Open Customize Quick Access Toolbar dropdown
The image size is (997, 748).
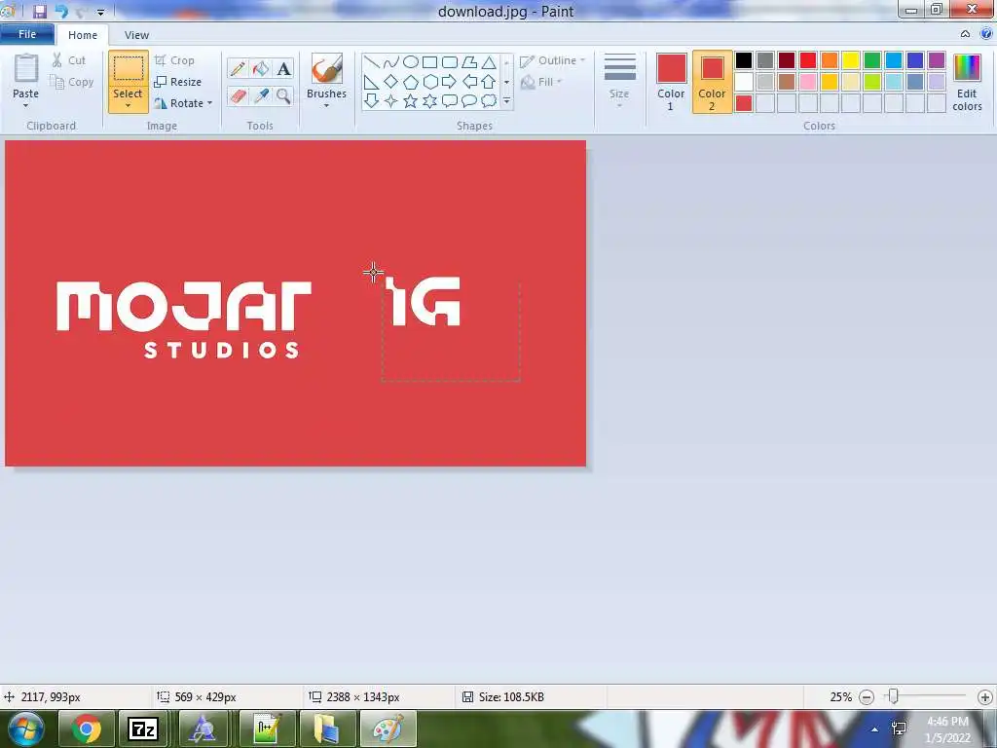tap(100, 12)
